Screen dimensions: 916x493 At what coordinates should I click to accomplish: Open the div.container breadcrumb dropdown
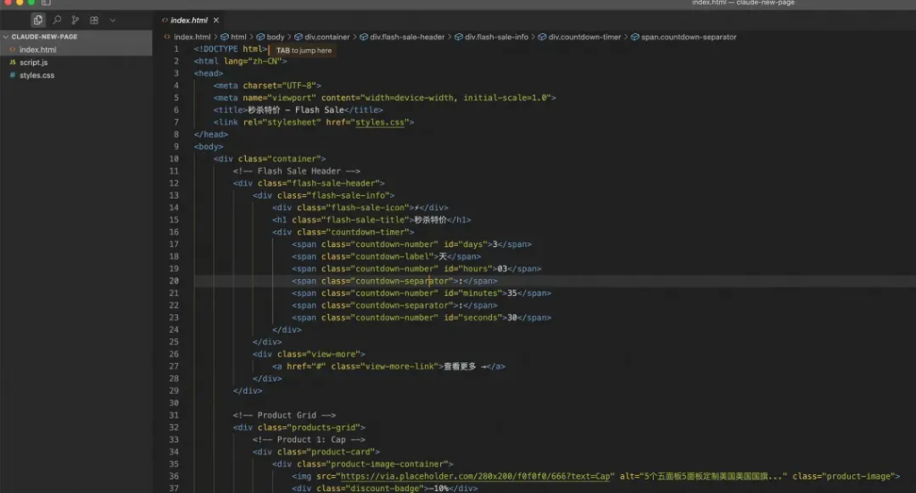click(322, 37)
